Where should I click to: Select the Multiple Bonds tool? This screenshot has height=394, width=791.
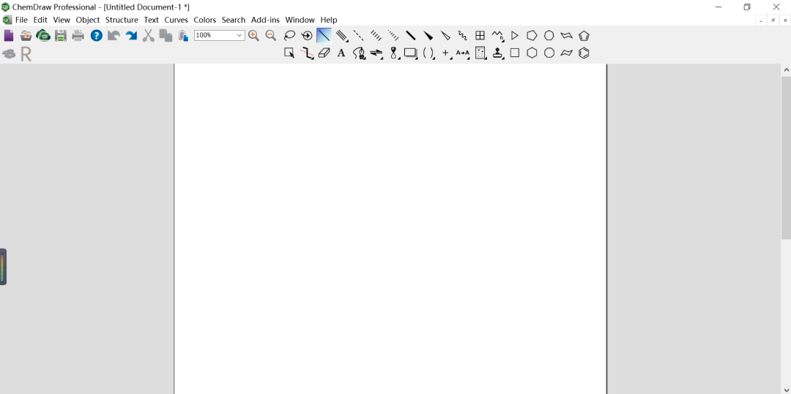342,35
